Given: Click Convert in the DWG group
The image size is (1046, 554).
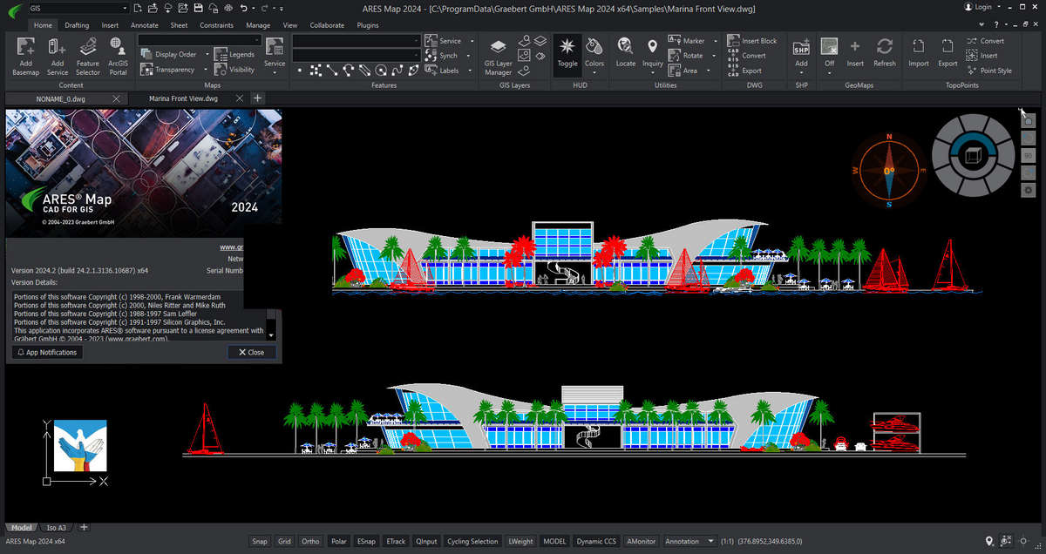Looking at the screenshot, I should tap(746, 56).
